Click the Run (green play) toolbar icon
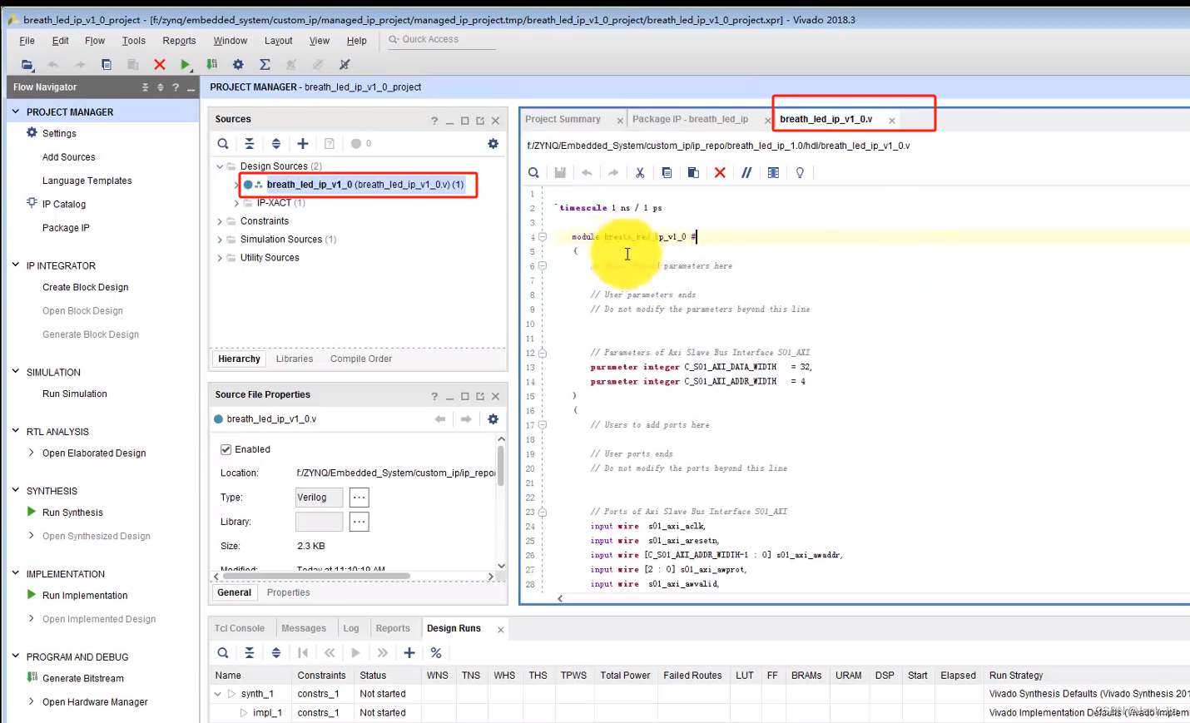The width and height of the screenshot is (1190, 723). pyautogui.click(x=186, y=64)
